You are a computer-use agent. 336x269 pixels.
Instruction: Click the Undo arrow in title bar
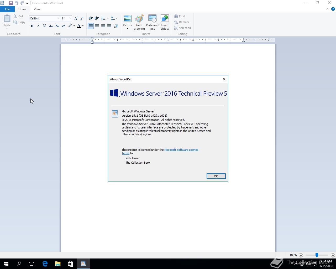[17, 3]
